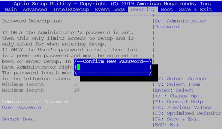Image resolution: width=222 pixels, height=129 pixels.
Task: Click the F3: Optimized Defaults hint
Action: coord(188,113)
